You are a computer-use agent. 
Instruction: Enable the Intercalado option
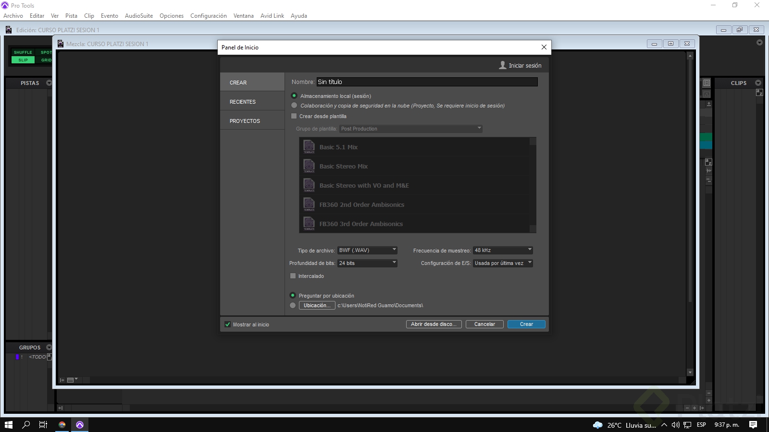293,276
